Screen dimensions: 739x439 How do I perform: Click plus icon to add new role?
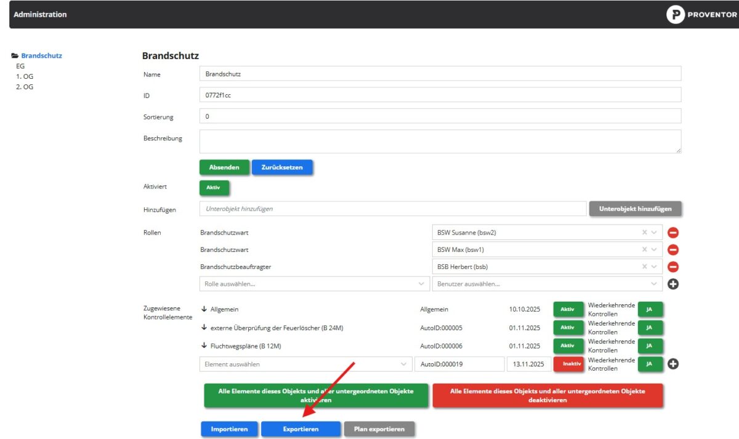673,284
